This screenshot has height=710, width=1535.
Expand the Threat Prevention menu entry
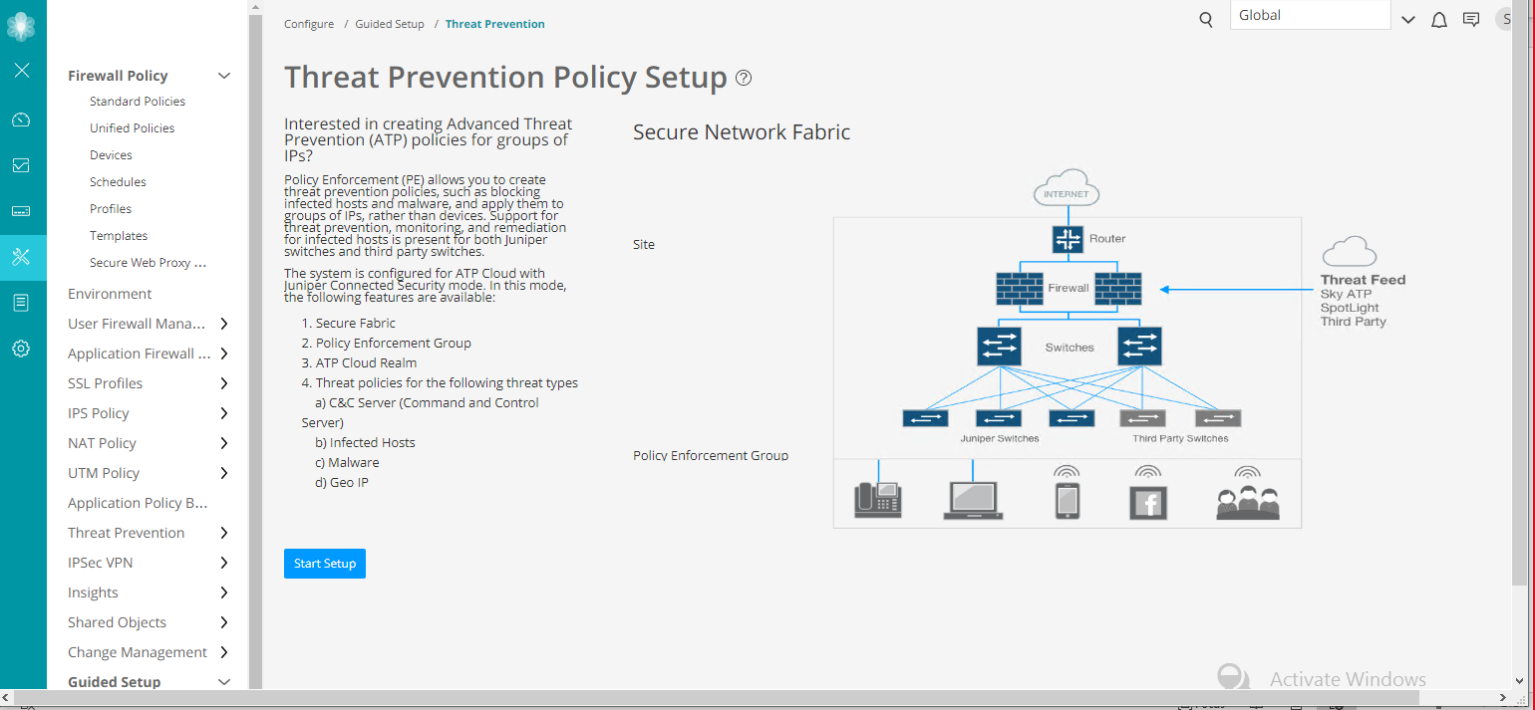[x=223, y=532]
